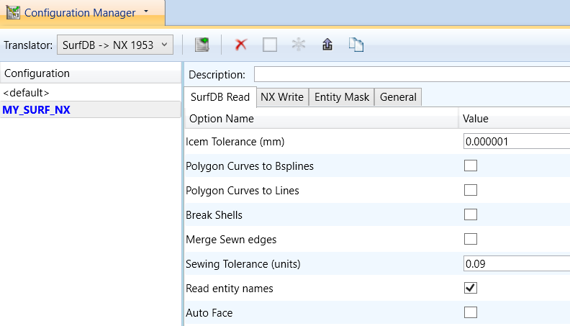Click the blank square toolbar icon
This screenshot has width=570, height=326.
pyautogui.click(x=270, y=45)
